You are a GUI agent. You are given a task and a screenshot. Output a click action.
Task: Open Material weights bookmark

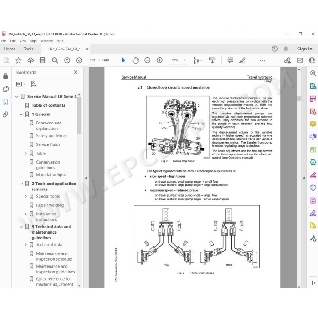pyautogui.click(x=51, y=175)
